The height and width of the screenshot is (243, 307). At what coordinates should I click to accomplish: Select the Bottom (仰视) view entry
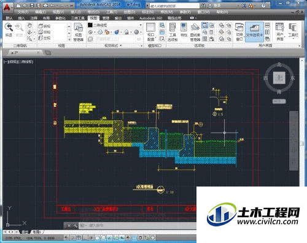pos(44,32)
